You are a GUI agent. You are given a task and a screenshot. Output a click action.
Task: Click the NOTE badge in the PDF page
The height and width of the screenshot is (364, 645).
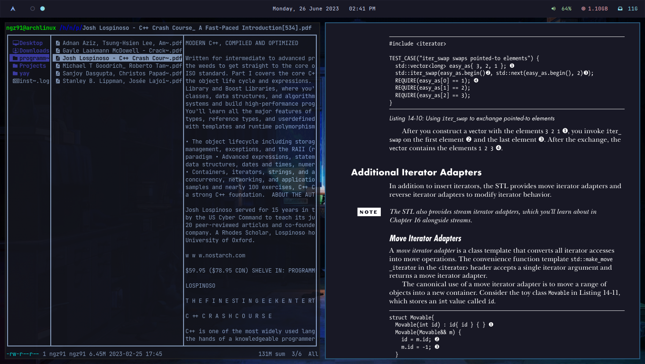pyautogui.click(x=369, y=212)
